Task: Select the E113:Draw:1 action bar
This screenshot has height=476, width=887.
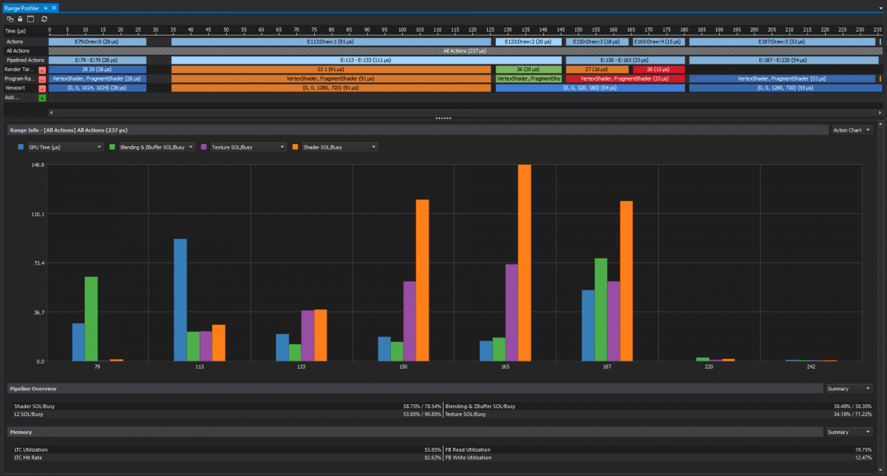Action: pyautogui.click(x=331, y=41)
